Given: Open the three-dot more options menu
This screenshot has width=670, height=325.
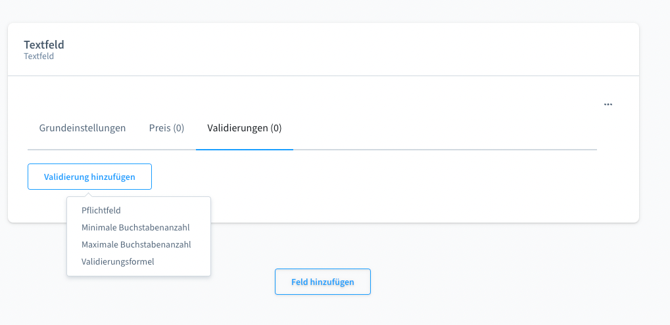Looking at the screenshot, I should [608, 104].
